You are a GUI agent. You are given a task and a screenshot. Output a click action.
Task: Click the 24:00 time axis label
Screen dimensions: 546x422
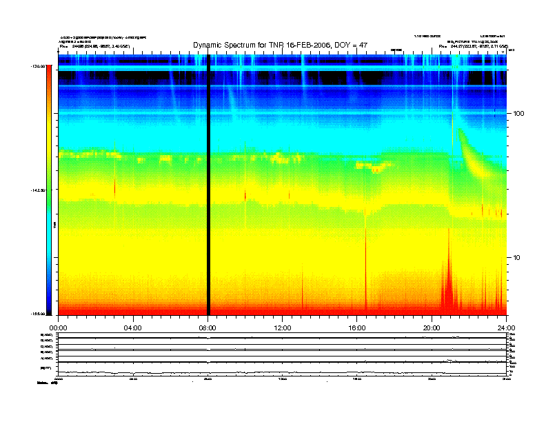[x=506, y=328]
